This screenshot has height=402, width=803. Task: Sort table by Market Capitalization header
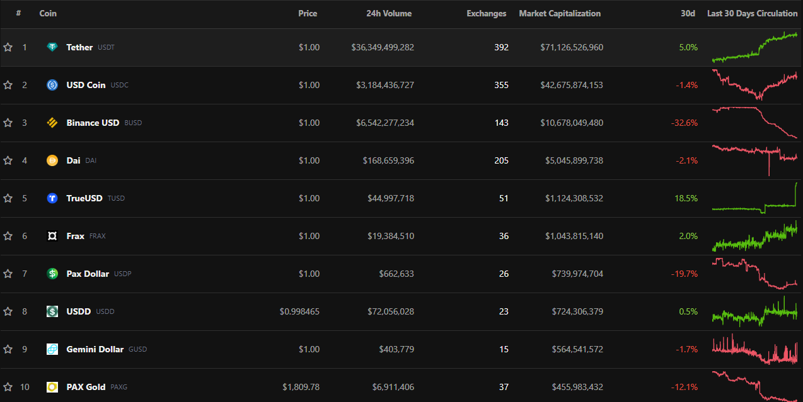[560, 13]
